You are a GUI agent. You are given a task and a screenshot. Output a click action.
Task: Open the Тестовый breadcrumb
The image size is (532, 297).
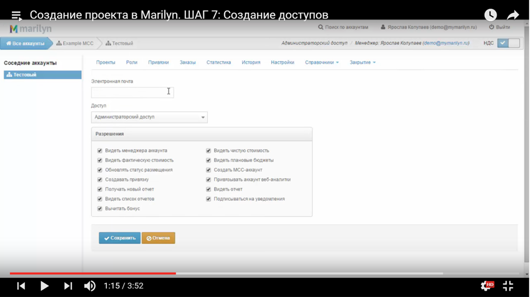coord(119,44)
